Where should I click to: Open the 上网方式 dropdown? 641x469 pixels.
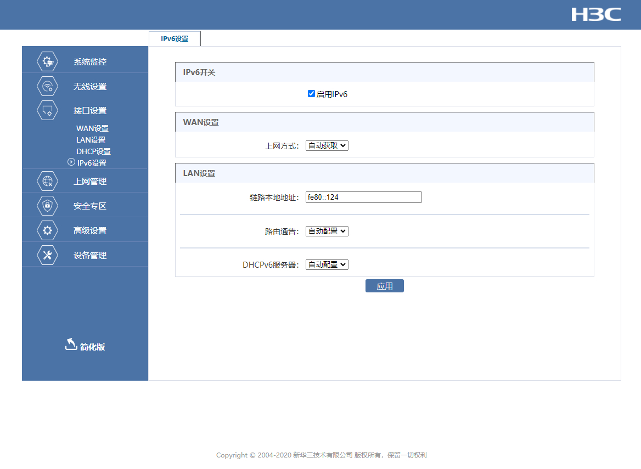coord(327,145)
